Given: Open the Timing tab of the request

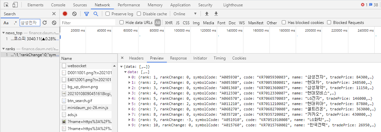Looking at the screenshot, I should pyautogui.click(x=220, y=58).
